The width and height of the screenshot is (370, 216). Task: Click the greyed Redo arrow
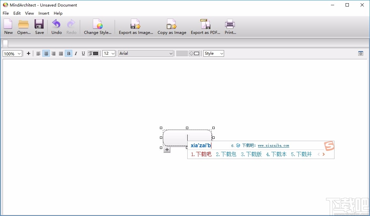point(71,27)
